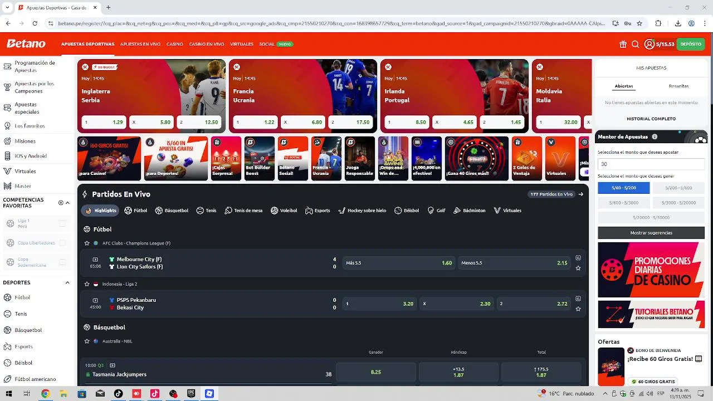
Task: Filter live matches by Básquetbol tab
Action: pos(172,211)
